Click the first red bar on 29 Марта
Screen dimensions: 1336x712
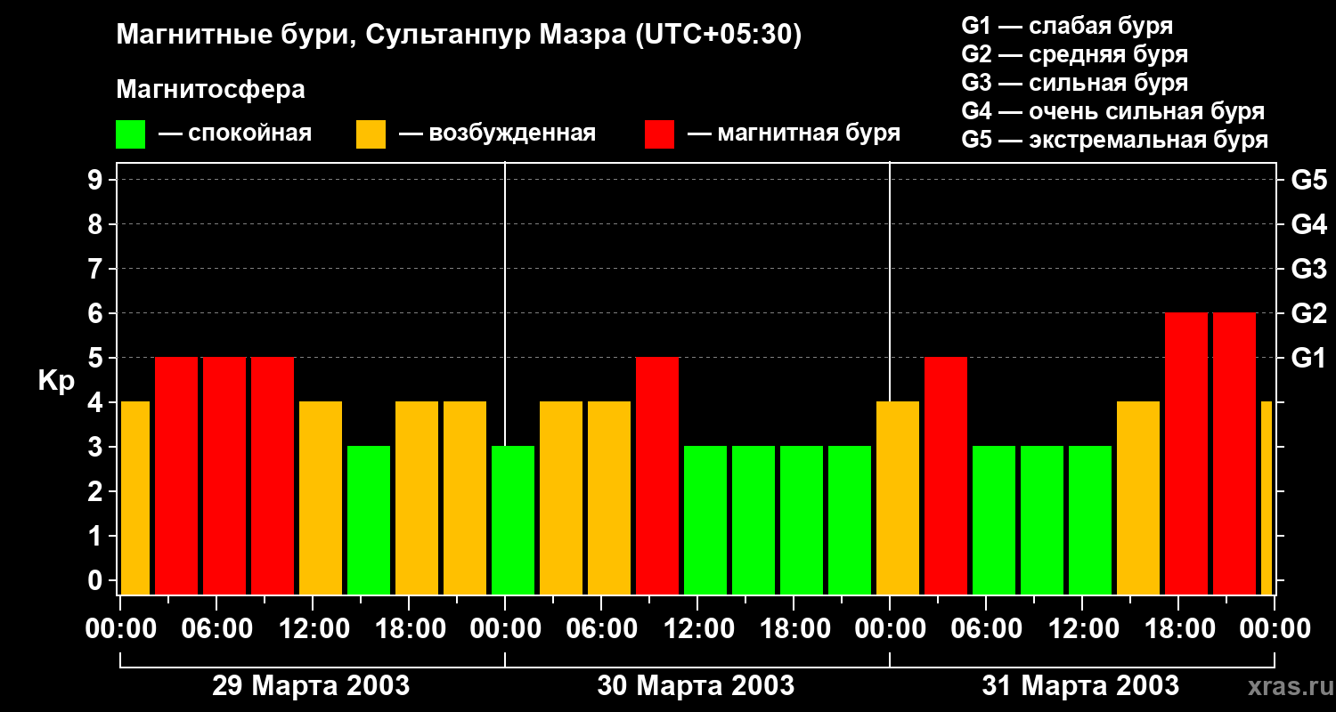(x=176, y=476)
